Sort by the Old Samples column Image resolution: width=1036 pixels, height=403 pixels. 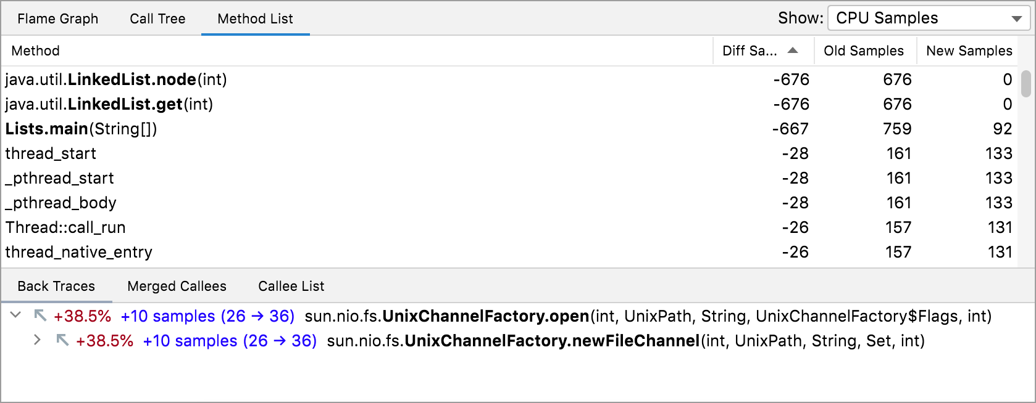[x=863, y=51]
